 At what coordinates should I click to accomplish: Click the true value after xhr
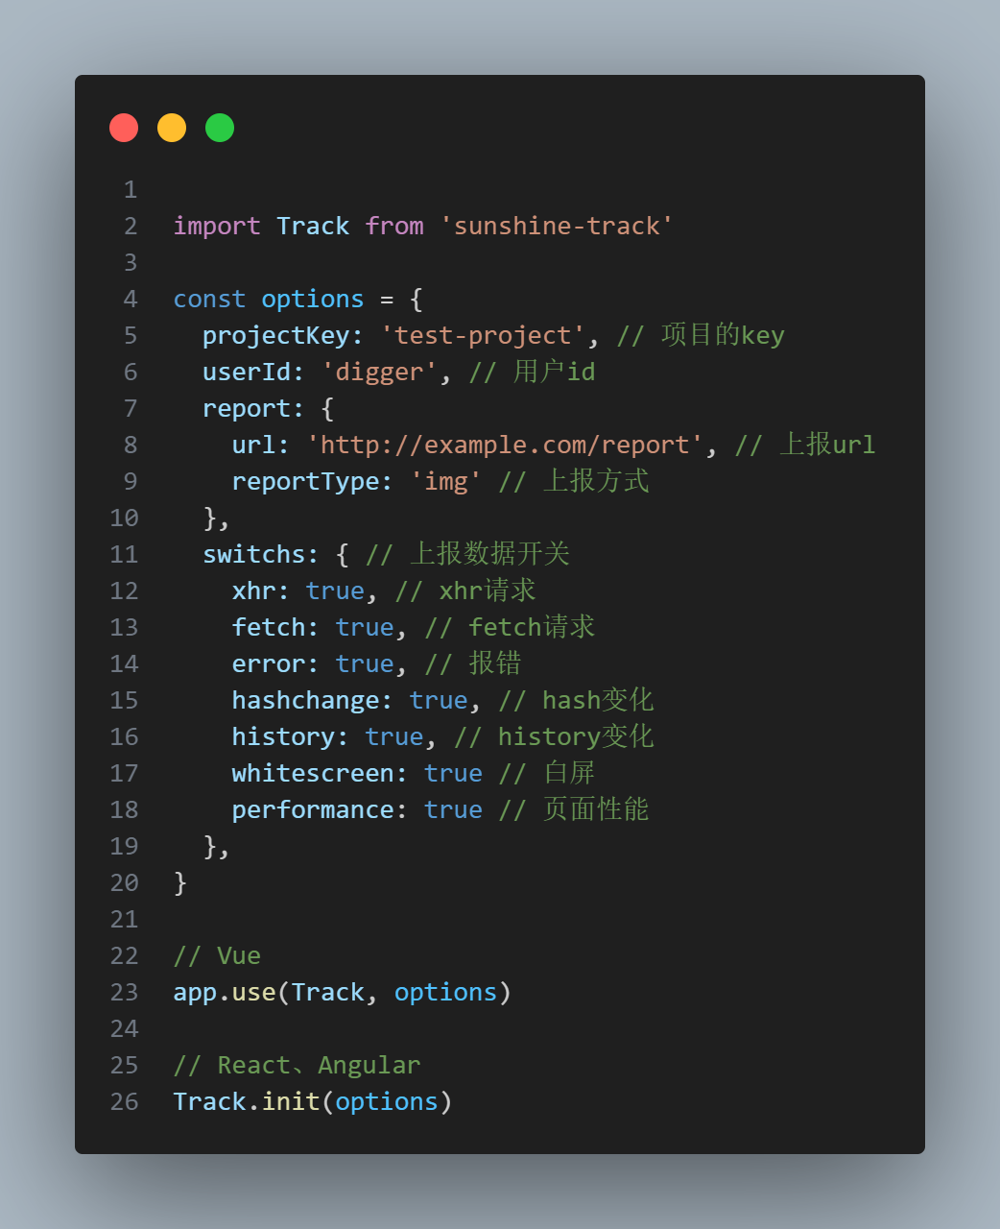pos(335,590)
